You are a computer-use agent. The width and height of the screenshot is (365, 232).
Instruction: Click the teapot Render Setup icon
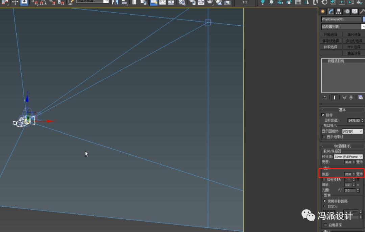tap(201, 2)
